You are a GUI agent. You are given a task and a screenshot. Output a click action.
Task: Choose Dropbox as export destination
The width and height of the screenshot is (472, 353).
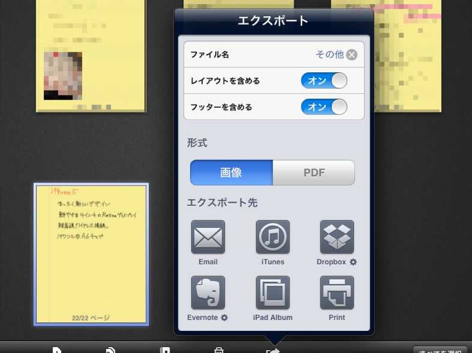coord(337,237)
